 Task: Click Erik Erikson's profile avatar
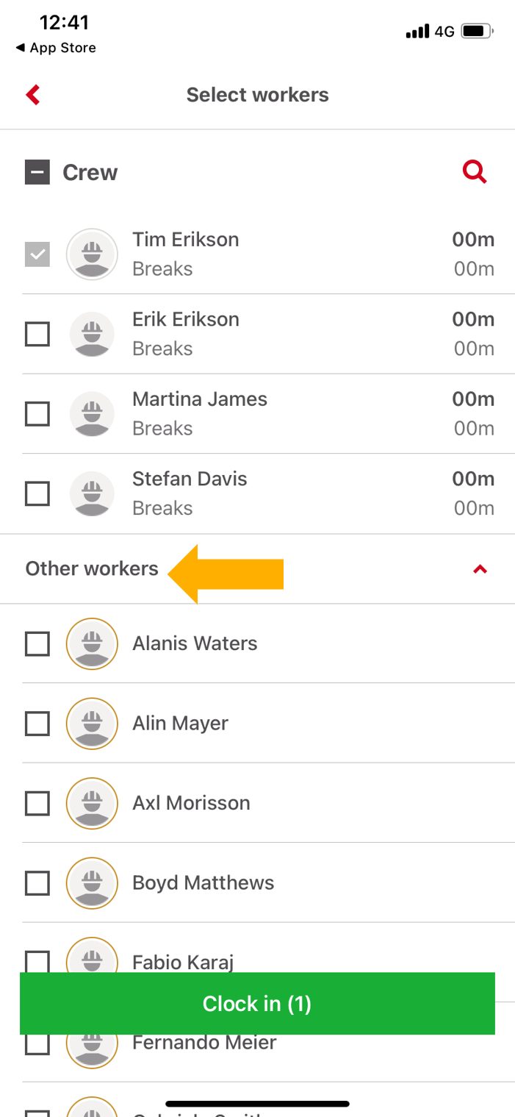pyautogui.click(x=92, y=334)
